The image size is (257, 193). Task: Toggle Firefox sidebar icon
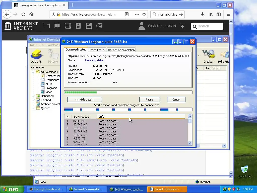219,14
